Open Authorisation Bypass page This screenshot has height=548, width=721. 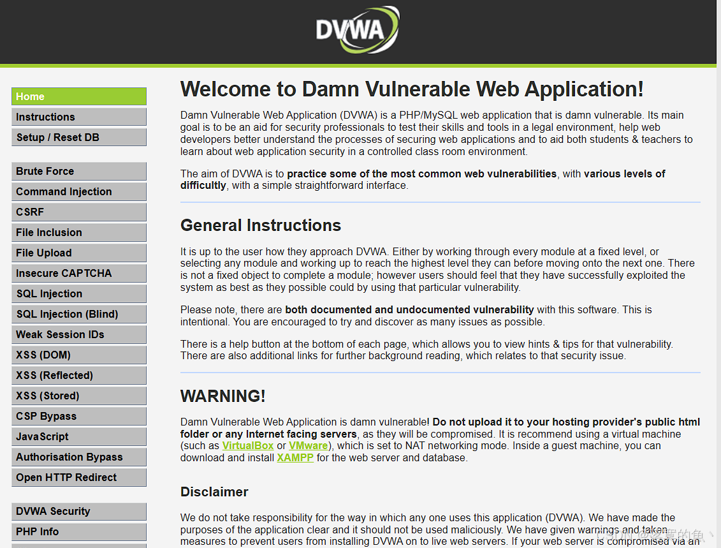(79, 457)
